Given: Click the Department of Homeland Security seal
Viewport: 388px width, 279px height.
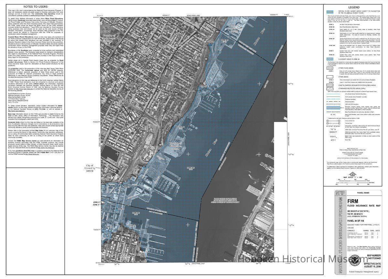Looking at the screenshot, I should [x=355, y=260].
